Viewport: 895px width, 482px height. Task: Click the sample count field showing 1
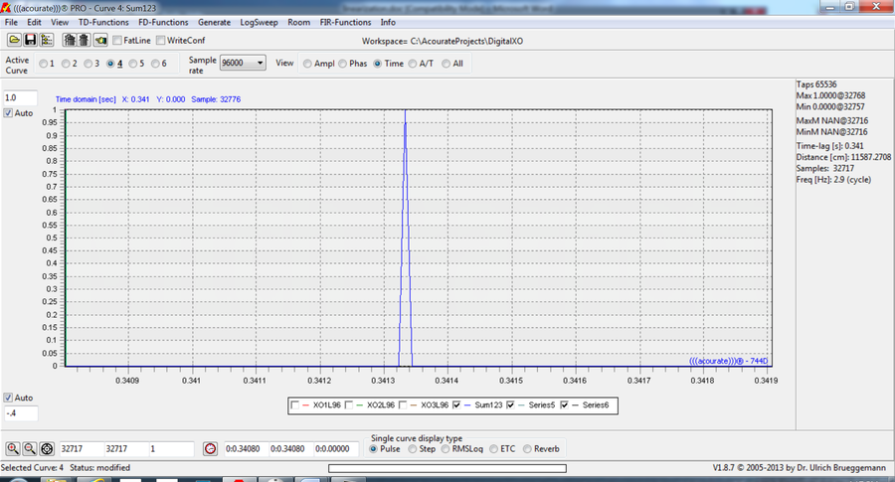[x=171, y=449]
